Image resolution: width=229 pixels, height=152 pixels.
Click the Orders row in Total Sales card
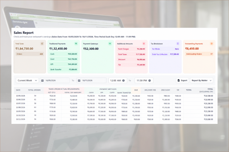coord(30,54)
